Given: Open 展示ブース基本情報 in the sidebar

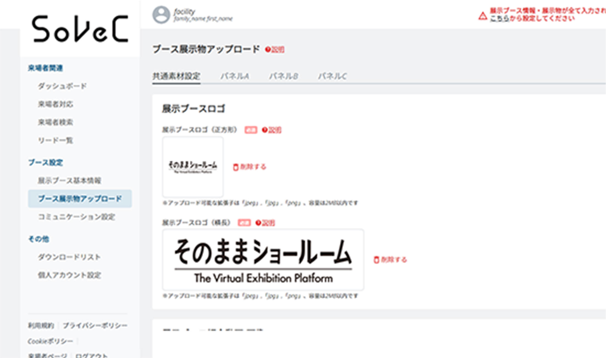Looking at the screenshot, I should pyautogui.click(x=69, y=181).
